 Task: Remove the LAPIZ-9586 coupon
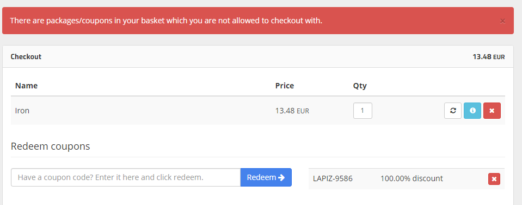tap(494, 179)
